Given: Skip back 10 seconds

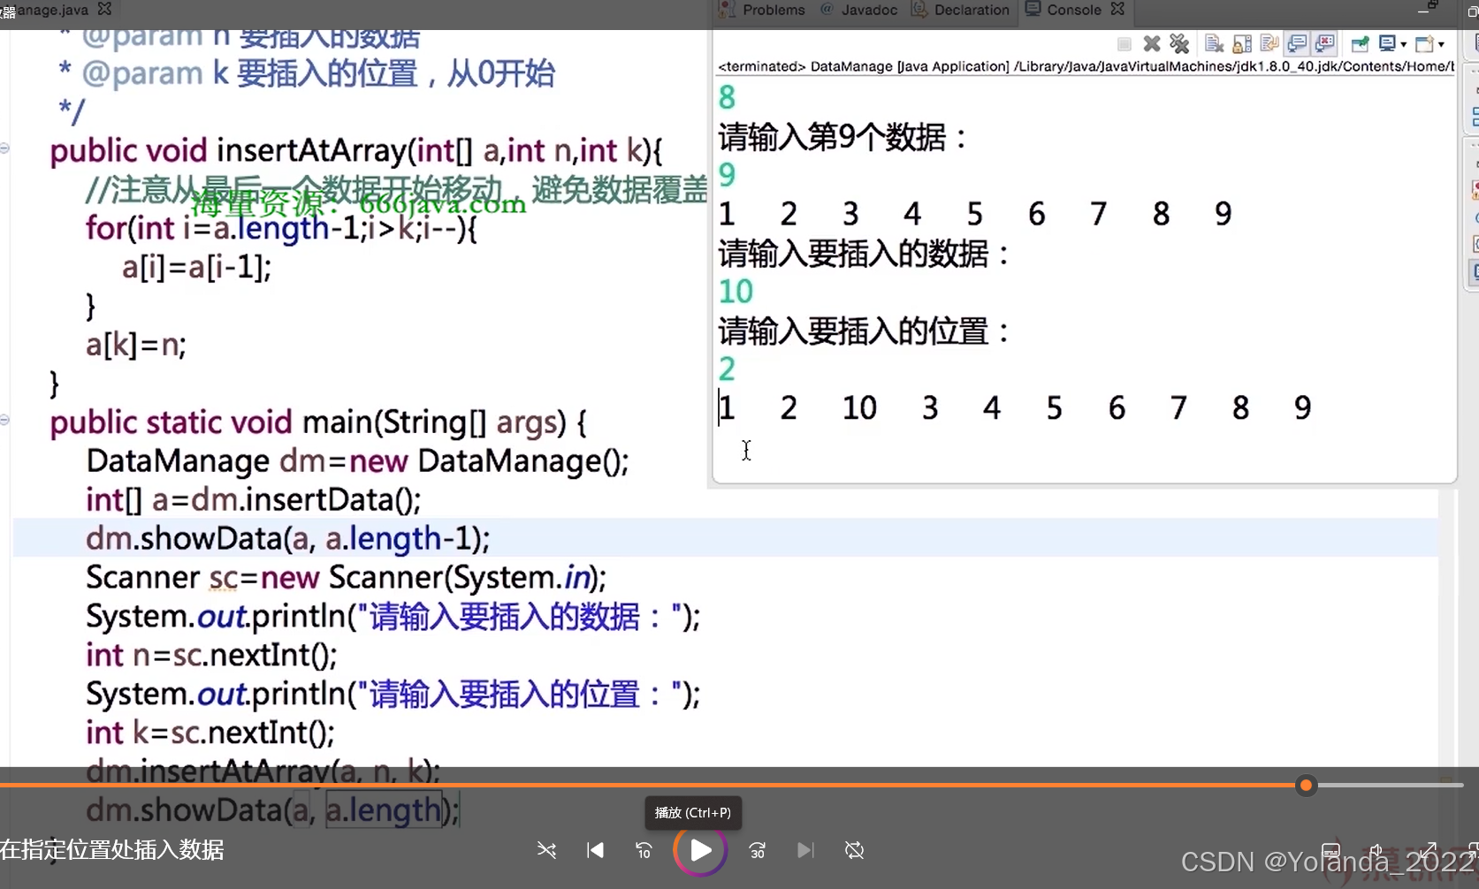Looking at the screenshot, I should coord(644,850).
